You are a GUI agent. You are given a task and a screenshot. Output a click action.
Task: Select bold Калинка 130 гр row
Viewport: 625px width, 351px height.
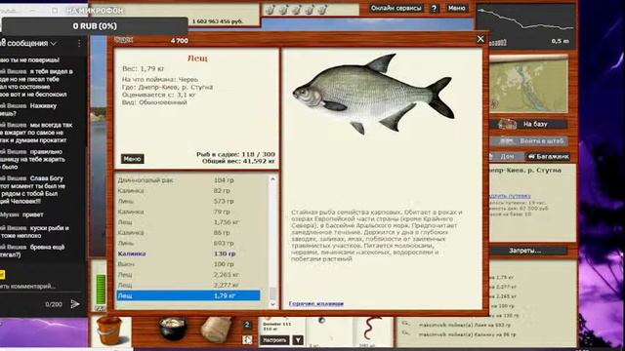pos(188,253)
